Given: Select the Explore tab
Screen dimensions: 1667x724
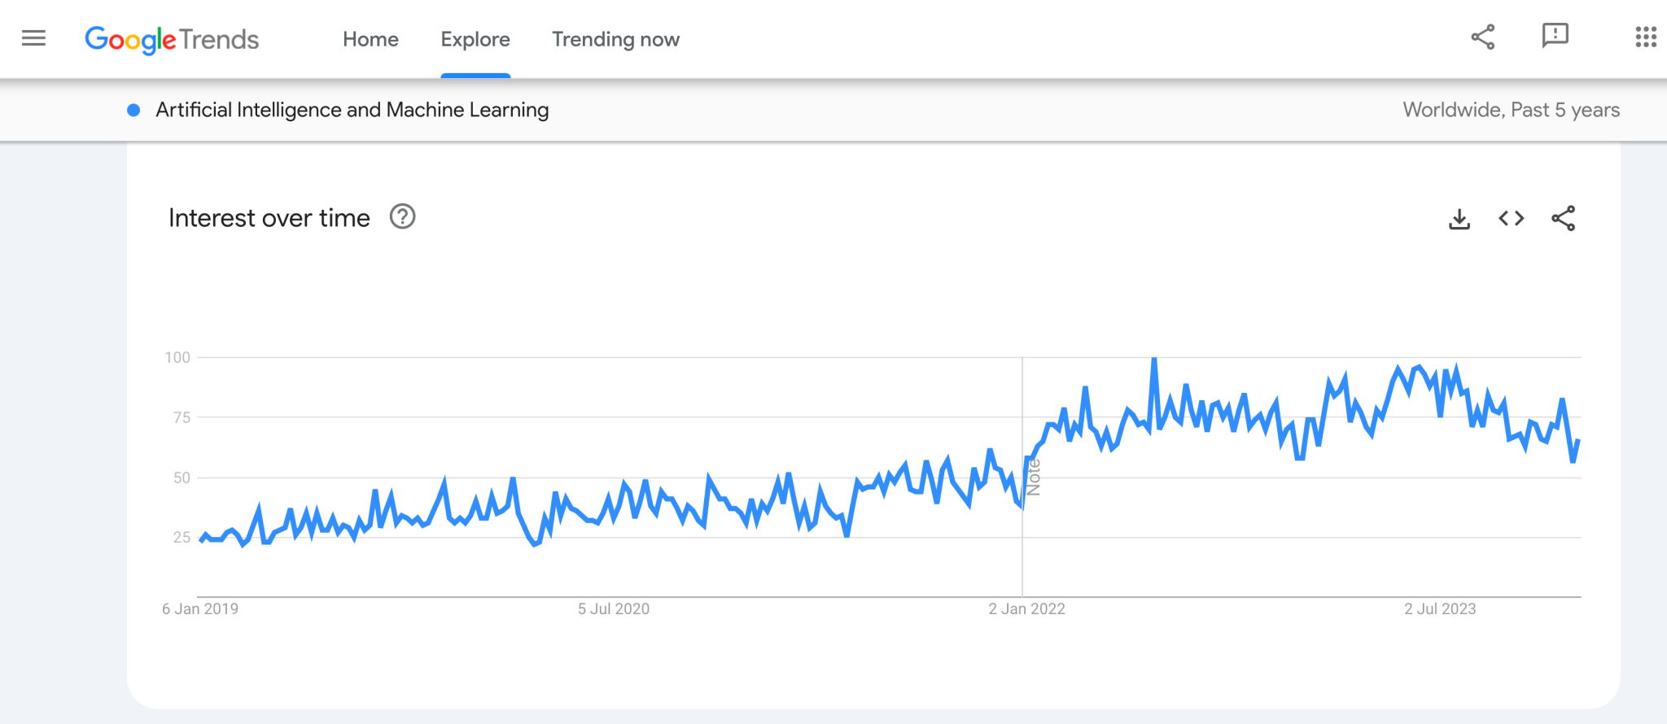Looking at the screenshot, I should click(x=475, y=39).
